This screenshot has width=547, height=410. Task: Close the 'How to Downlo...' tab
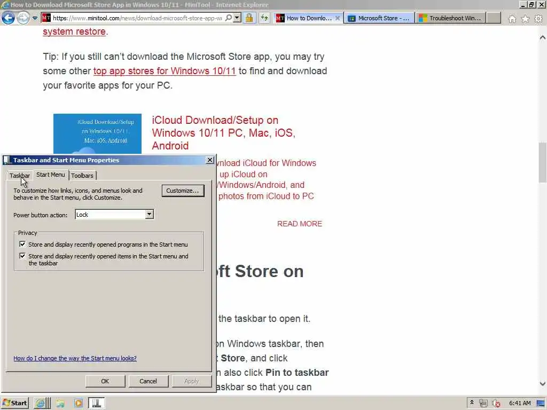(x=338, y=18)
